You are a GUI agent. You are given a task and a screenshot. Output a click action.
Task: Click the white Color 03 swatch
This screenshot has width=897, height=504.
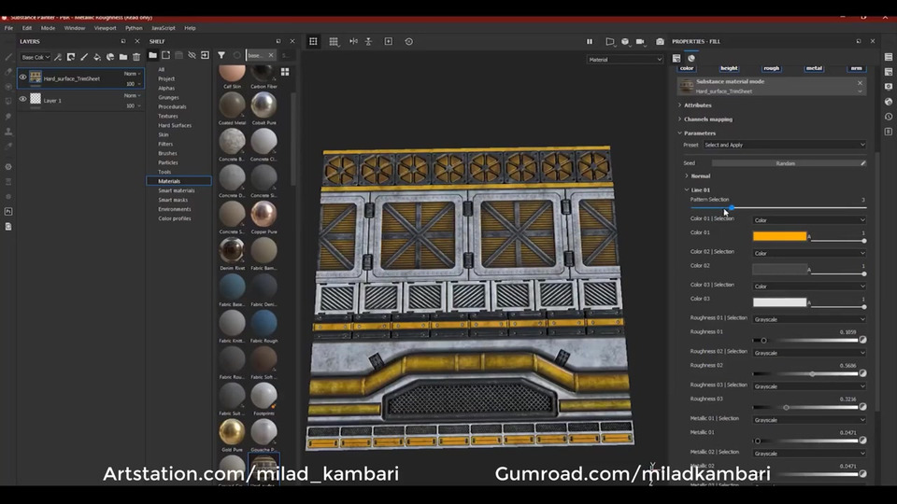click(779, 302)
